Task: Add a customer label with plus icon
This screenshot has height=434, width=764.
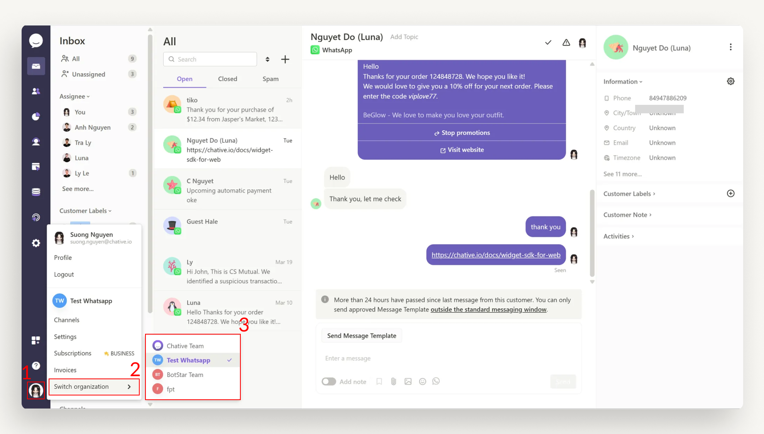Action: [x=730, y=193]
